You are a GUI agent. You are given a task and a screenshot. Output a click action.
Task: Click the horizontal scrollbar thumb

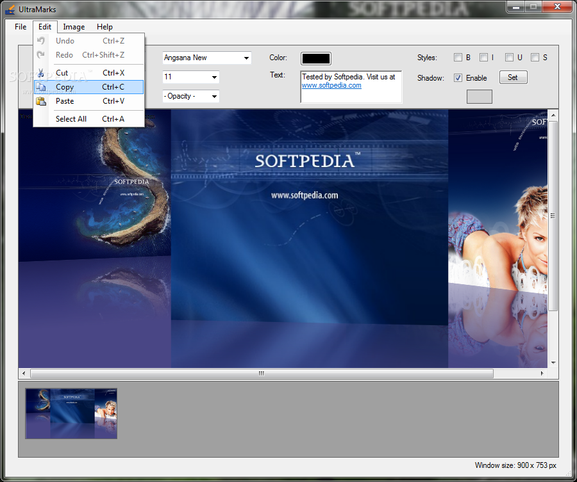coord(262,374)
